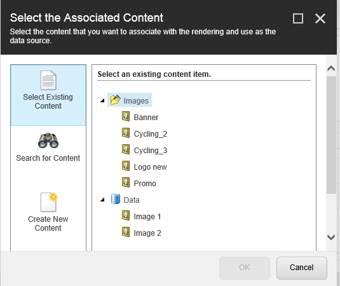Collapse the Images tree node
This screenshot has height=286, width=340.
(102, 100)
